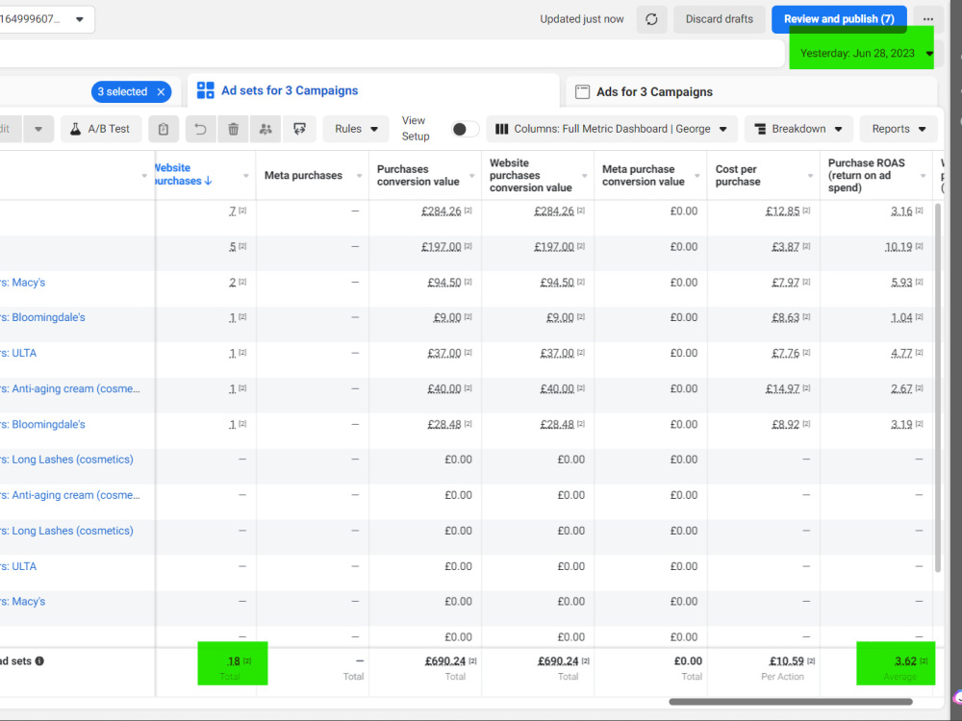Clear the 3 selected filter with X
The height and width of the screenshot is (721, 962).
(x=161, y=92)
